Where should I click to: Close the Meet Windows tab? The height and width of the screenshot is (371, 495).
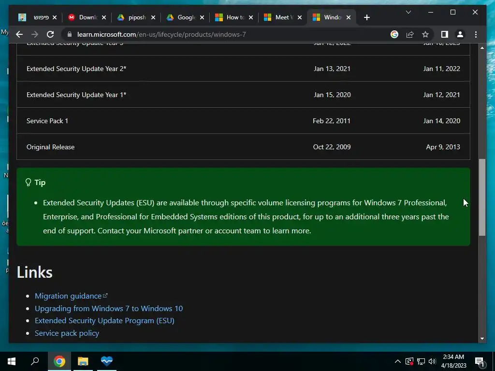tap(300, 17)
